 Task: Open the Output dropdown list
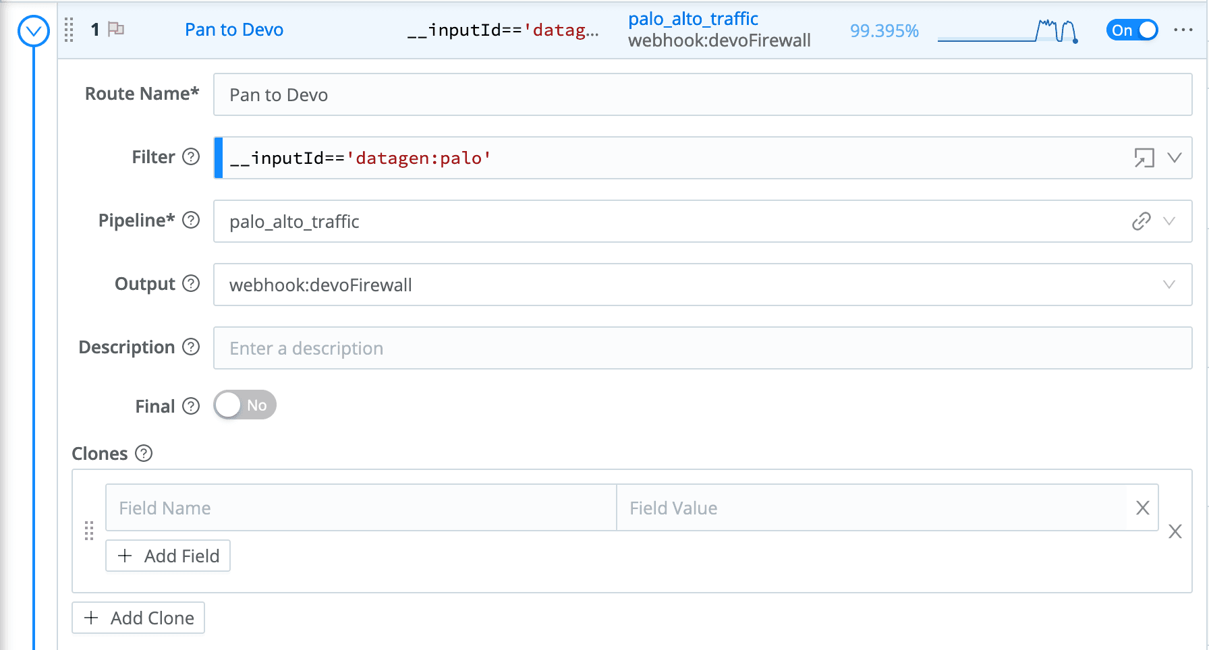point(1169,285)
